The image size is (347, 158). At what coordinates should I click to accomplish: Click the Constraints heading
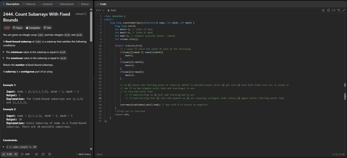click(10, 140)
